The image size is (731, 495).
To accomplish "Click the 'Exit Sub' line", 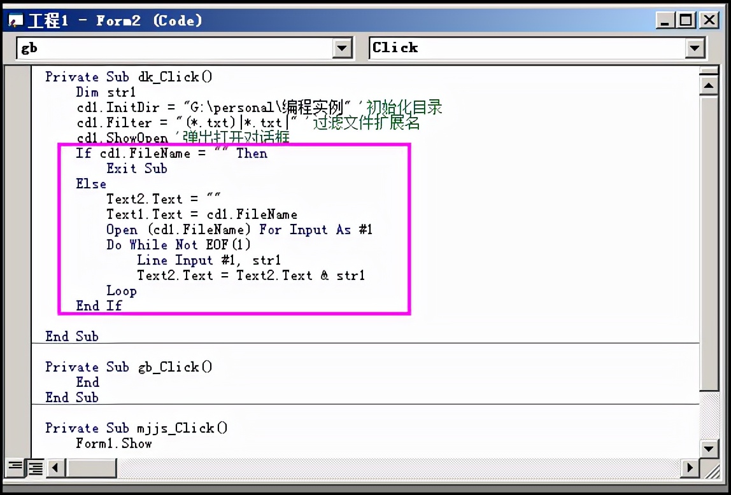I will 137,169.
